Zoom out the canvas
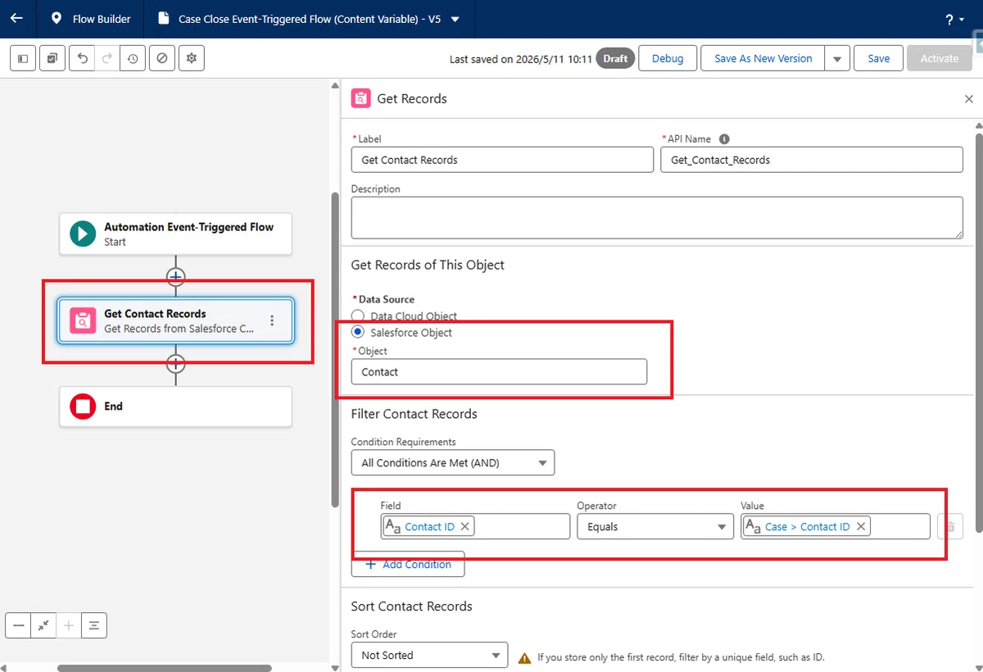Viewport: 983px width, 672px height. (18, 625)
